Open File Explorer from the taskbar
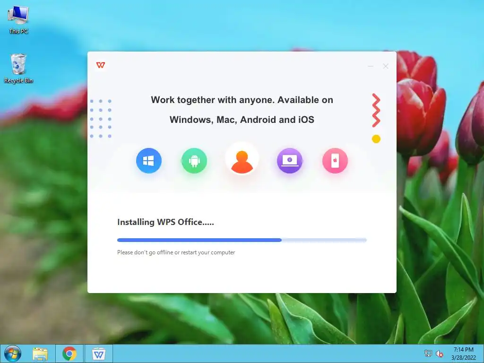This screenshot has height=363, width=484. point(40,354)
